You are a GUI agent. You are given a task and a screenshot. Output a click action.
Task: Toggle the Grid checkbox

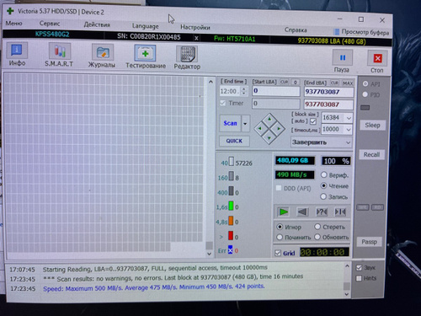(x=278, y=253)
